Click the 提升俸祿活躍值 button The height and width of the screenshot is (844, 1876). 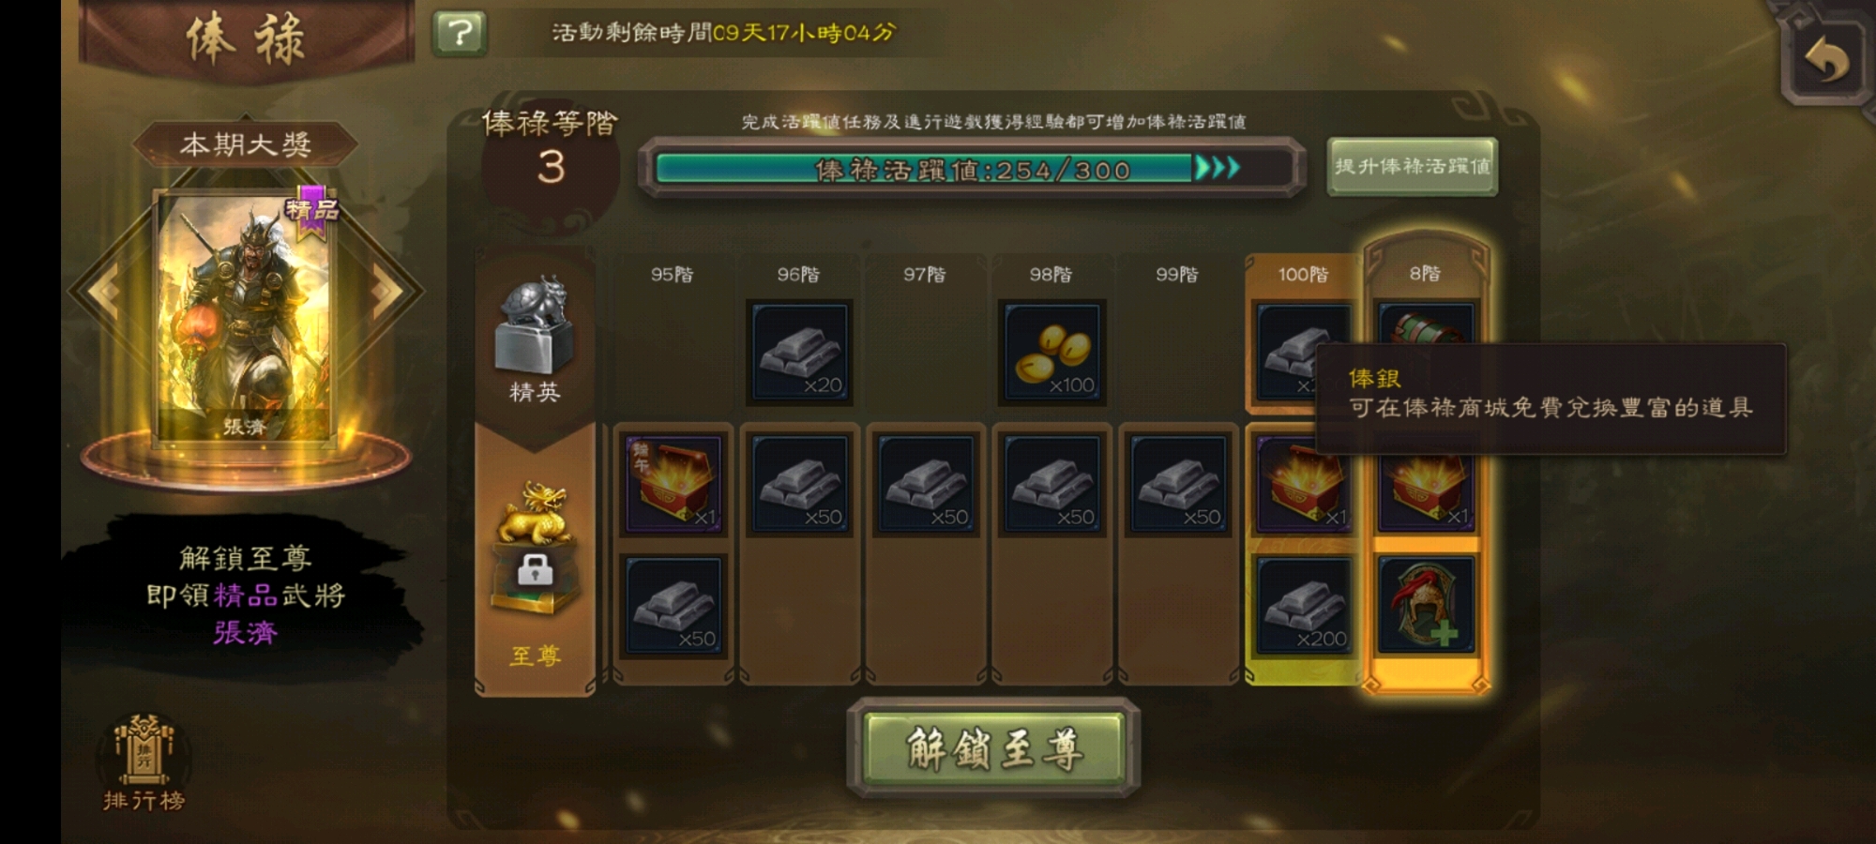(1412, 167)
